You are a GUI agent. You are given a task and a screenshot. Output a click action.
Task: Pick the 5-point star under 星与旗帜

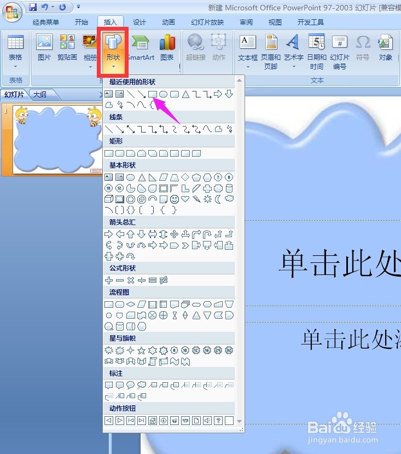point(142,350)
